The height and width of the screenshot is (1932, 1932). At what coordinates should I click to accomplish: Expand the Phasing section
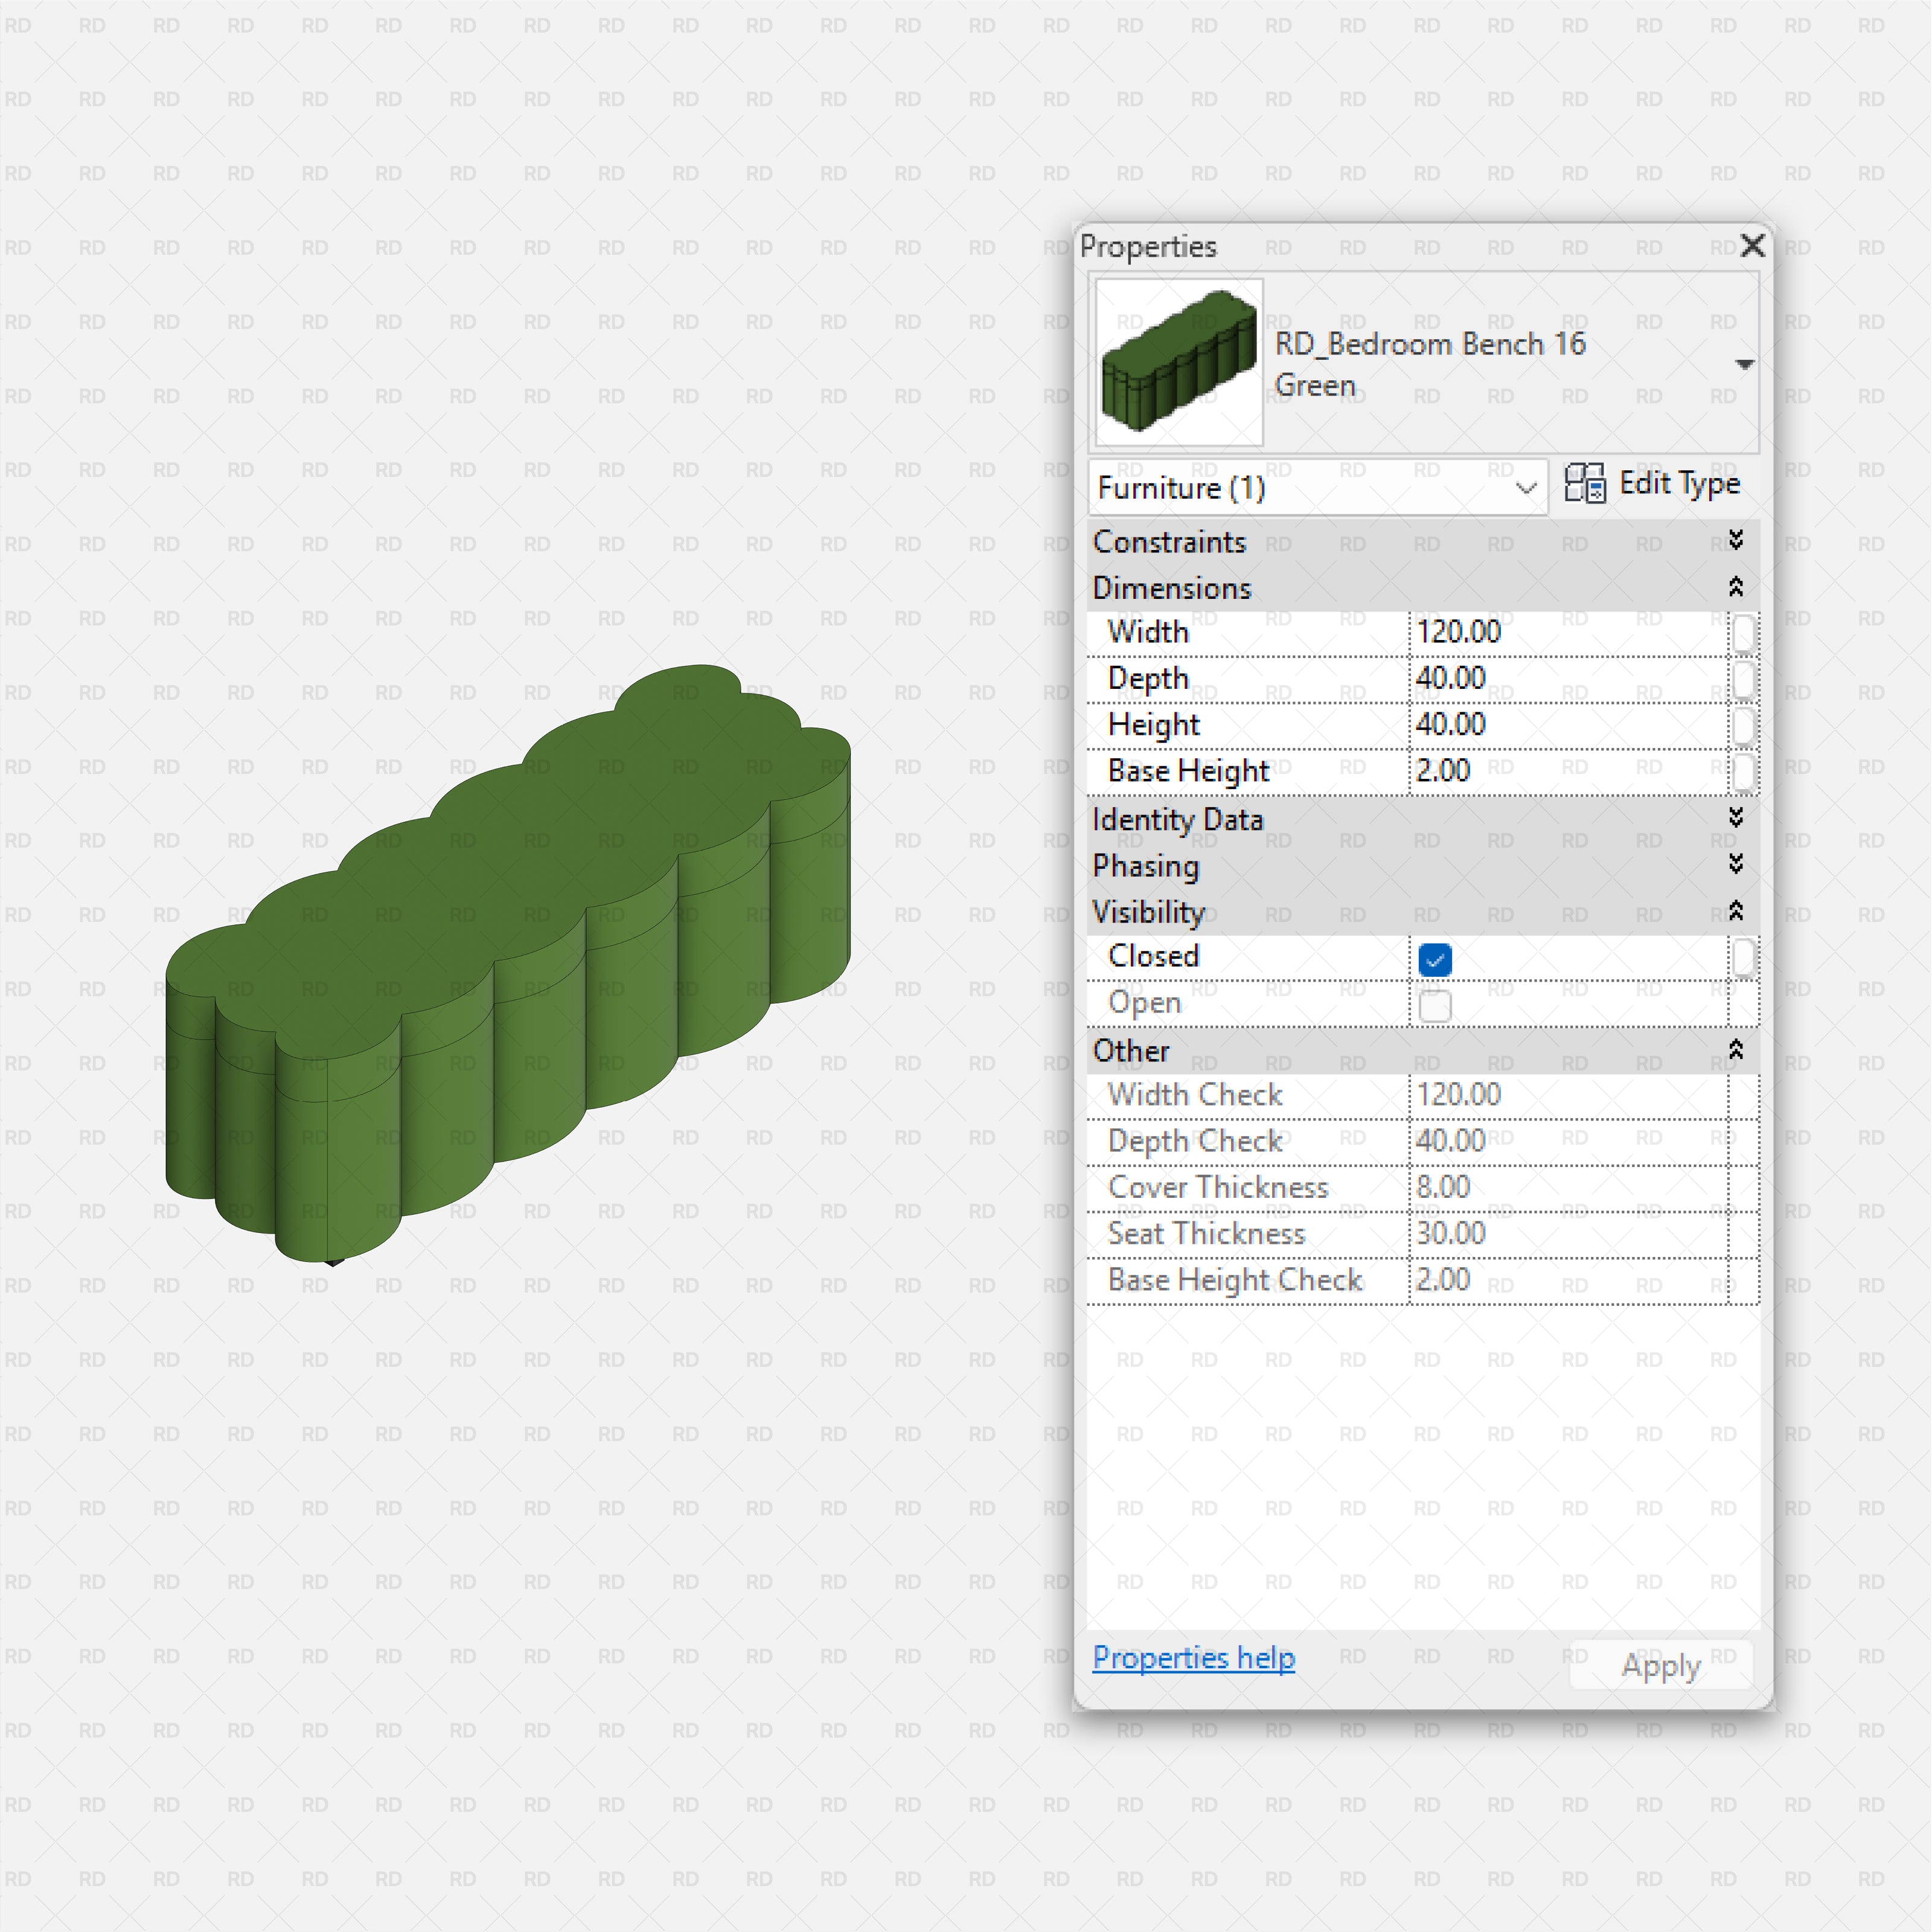pyautogui.click(x=1736, y=864)
